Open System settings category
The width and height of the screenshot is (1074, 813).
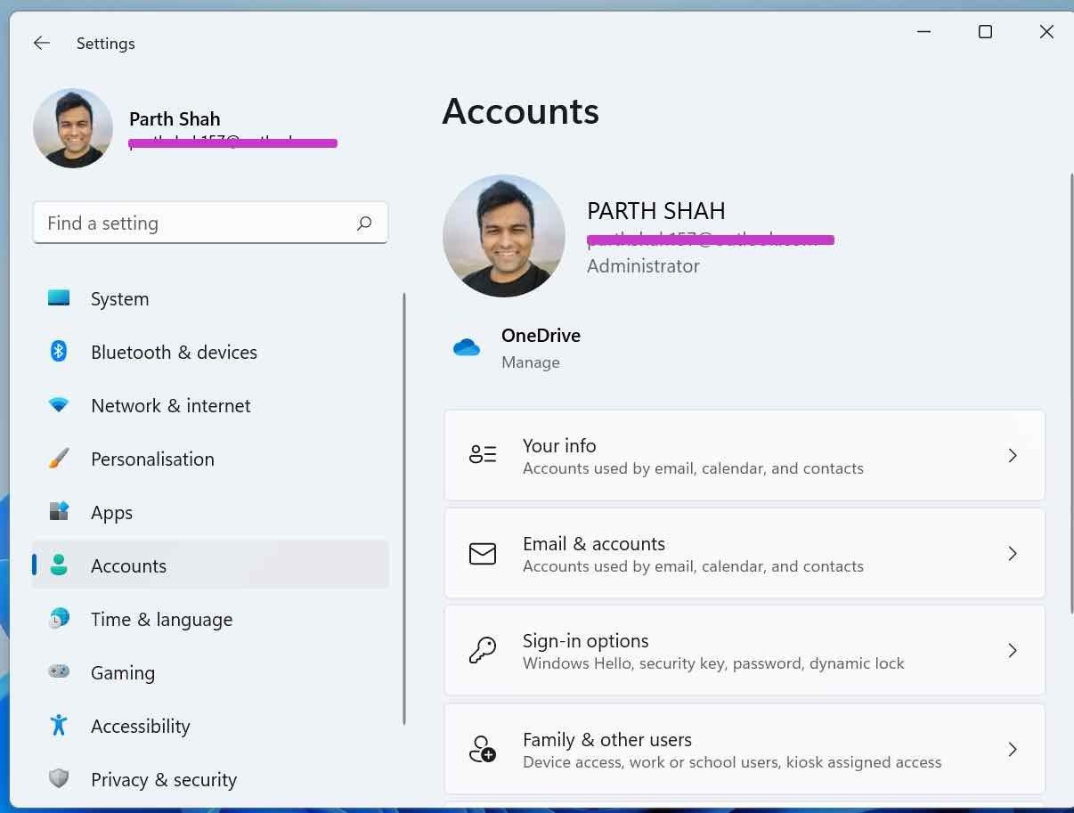(210, 298)
